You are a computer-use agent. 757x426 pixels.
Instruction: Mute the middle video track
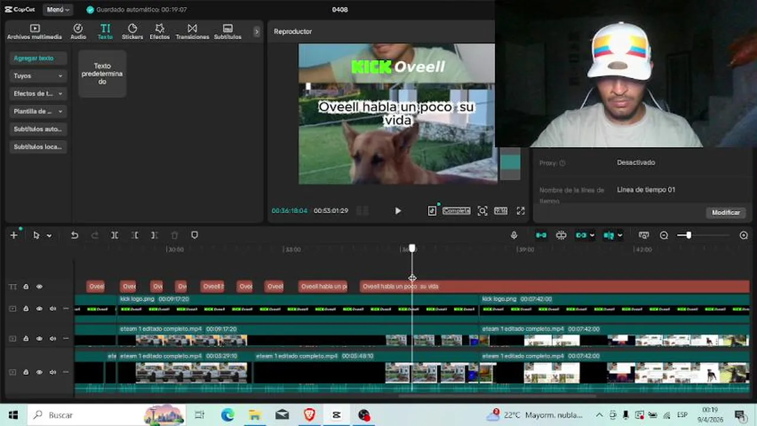53,339
